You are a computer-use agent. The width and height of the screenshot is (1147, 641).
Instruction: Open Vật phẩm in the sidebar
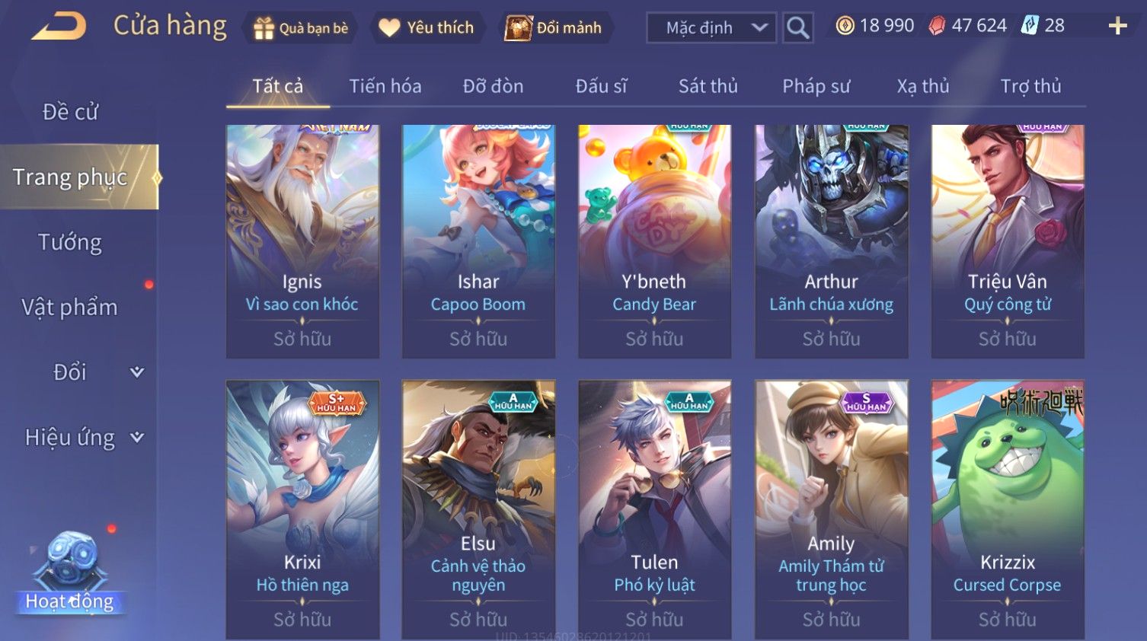click(70, 308)
